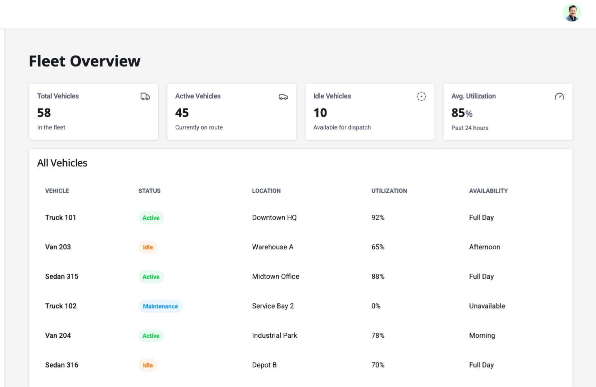Image resolution: width=596 pixels, height=387 pixels.
Task: Click the gauge icon on Avg. Utilization card
Action: pos(559,96)
